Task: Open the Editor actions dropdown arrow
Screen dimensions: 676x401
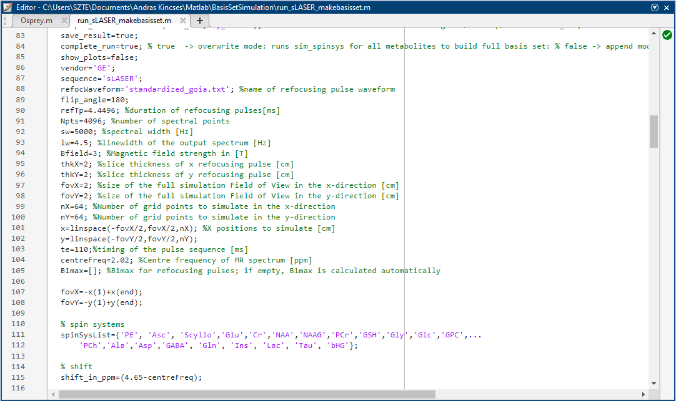Action: (x=654, y=7)
